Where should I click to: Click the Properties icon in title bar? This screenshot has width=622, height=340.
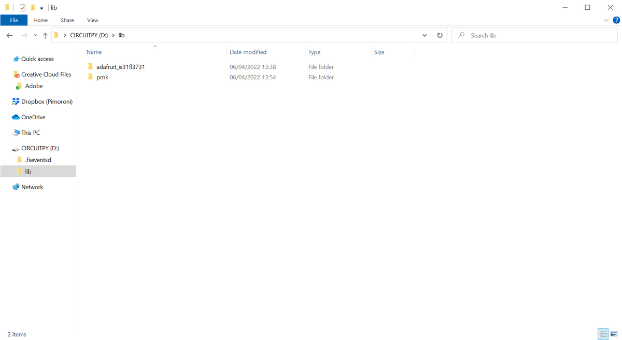[22, 8]
